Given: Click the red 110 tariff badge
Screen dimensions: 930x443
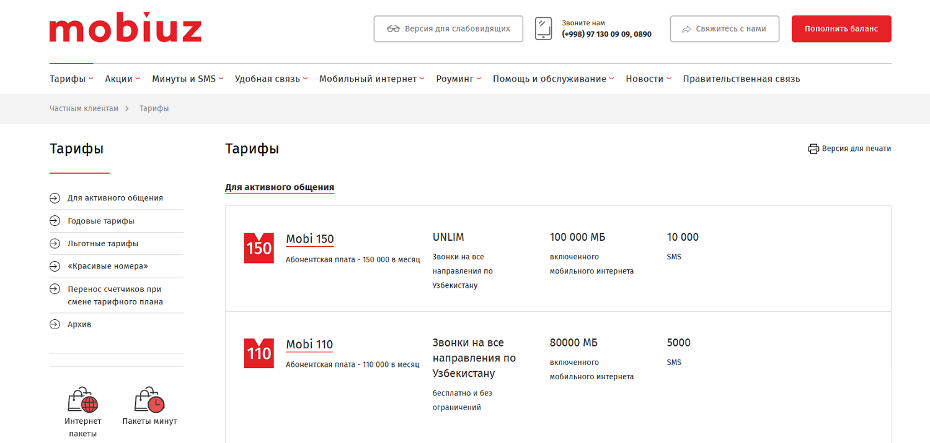Looking at the screenshot, I should click(x=259, y=353).
